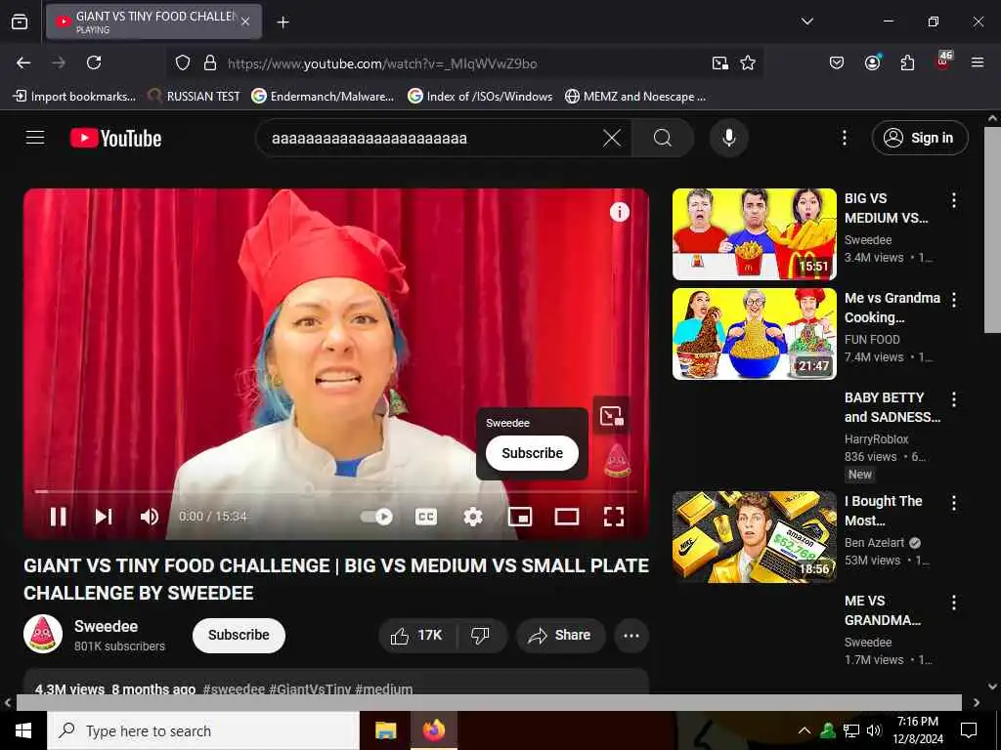This screenshot has width=1001, height=750.
Task: Open YouTube settings three-dot menu
Action: (x=844, y=138)
